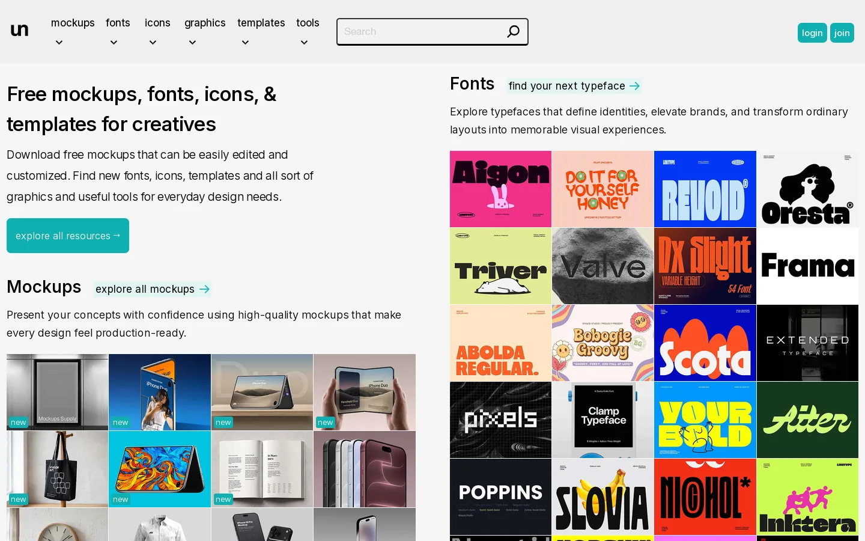Open the Inktera font thumbnail
Screen dimensions: 865x541
coord(807,497)
